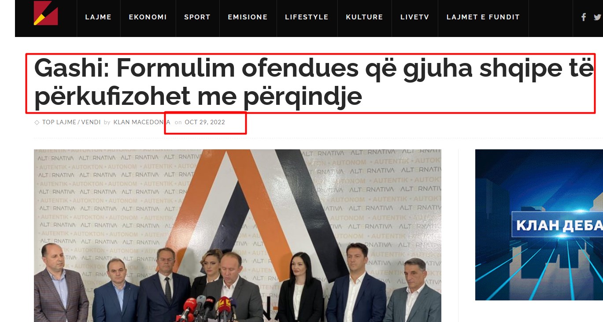Image resolution: width=603 pixels, height=322 pixels.
Task: Click the red Klan site logo
Action: tap(46, 13)
